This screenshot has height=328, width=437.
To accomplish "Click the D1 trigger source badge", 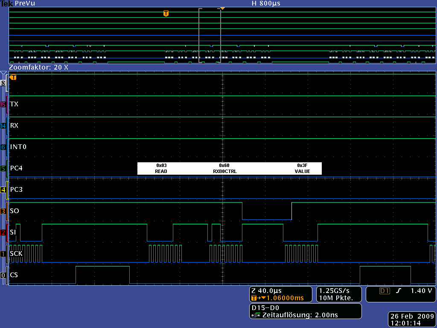I will click(x=384, y=291).
